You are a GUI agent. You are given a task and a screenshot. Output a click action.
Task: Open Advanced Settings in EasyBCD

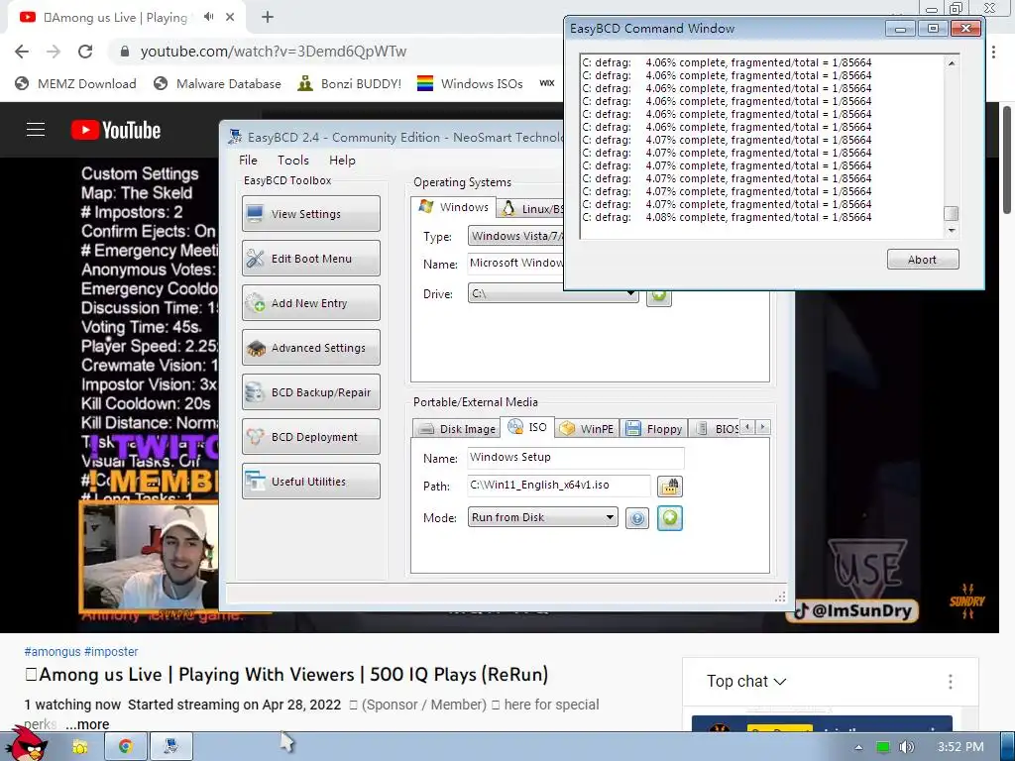click(x=310, y=348)
